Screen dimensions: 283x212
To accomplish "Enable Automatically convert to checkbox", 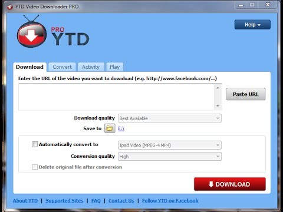I will [x=35, y=144].
